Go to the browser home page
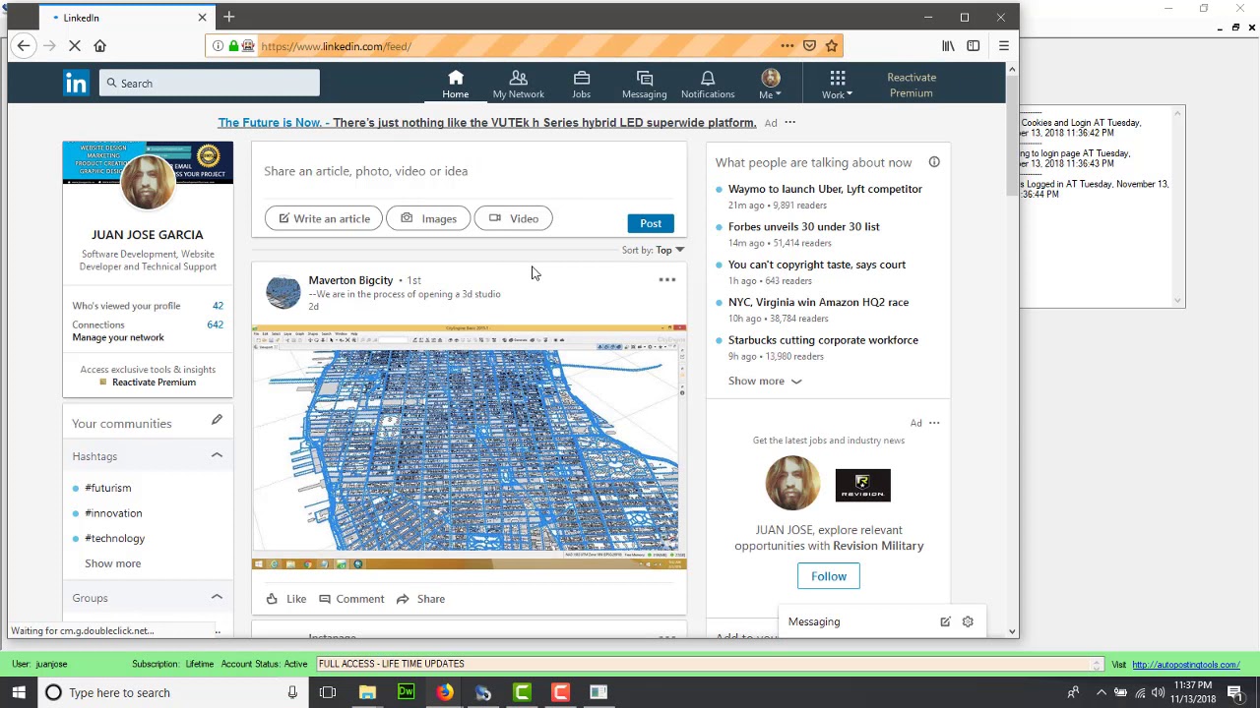The width and height of the screenshot is (1260, 708). click(100, 45)
